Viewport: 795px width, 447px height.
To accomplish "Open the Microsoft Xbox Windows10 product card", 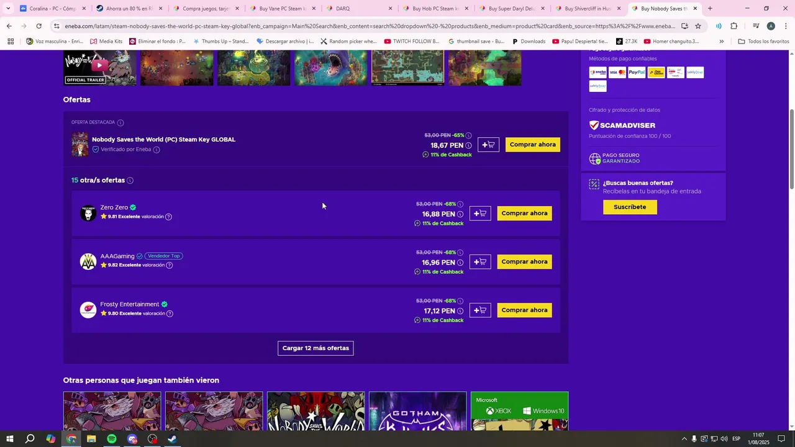I will [519, 411].
